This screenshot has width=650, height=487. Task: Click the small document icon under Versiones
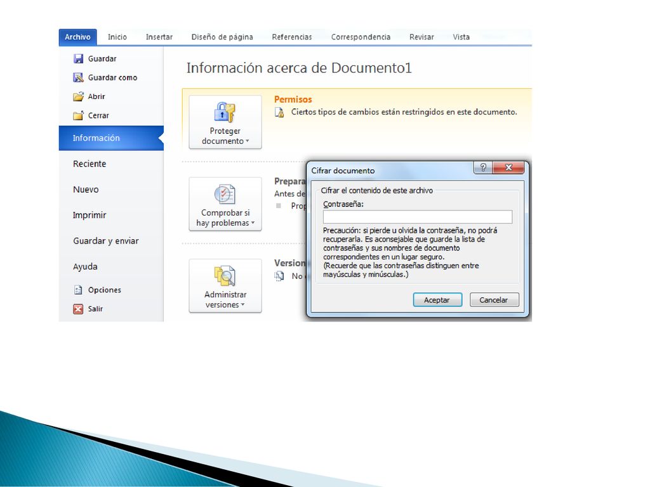279,276
